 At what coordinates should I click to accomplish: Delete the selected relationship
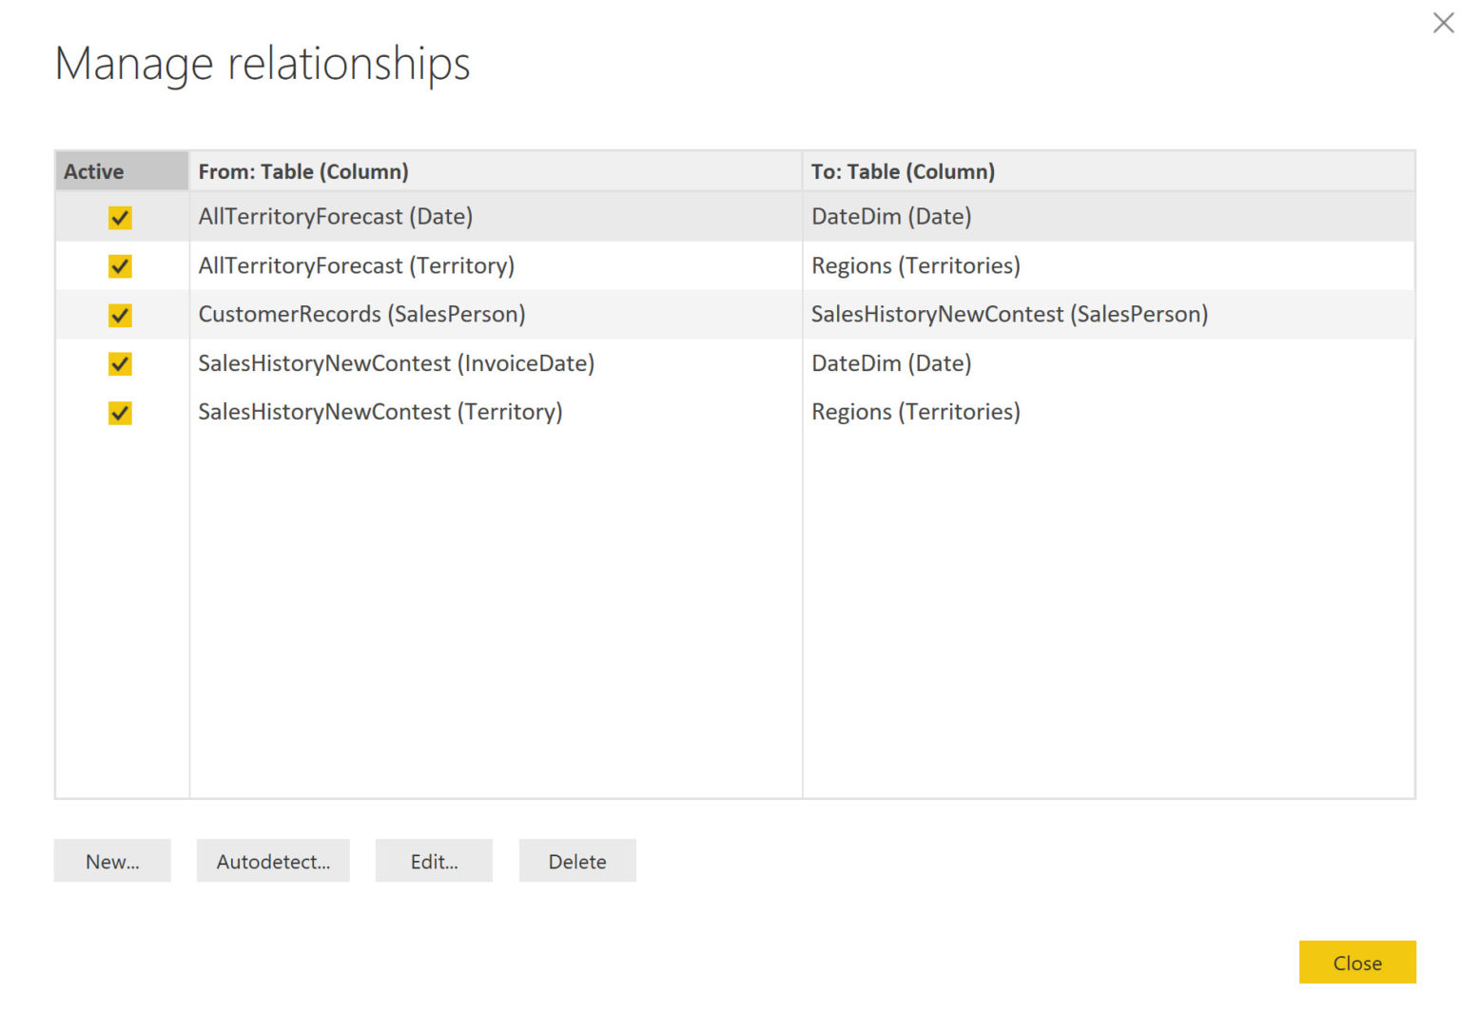pos(576,861)
